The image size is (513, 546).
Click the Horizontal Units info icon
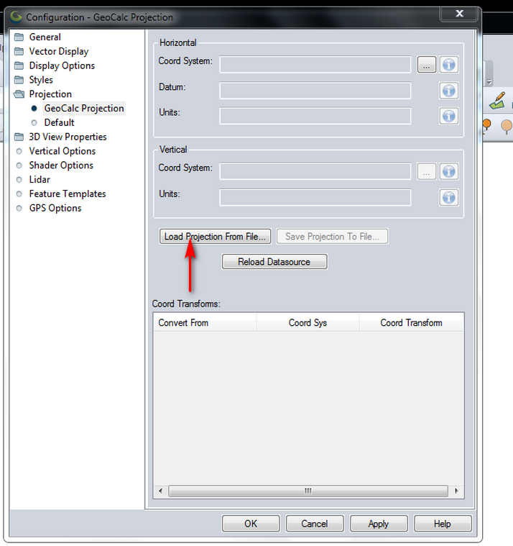pyautogui.click(x=448, y=116)
